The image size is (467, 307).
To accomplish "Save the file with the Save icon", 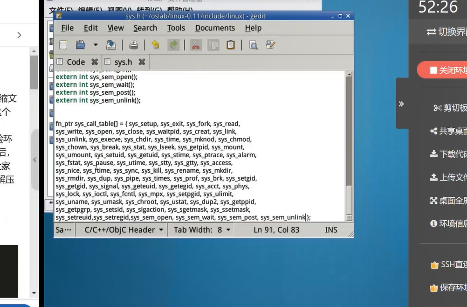I will click(x=111, y=45).
